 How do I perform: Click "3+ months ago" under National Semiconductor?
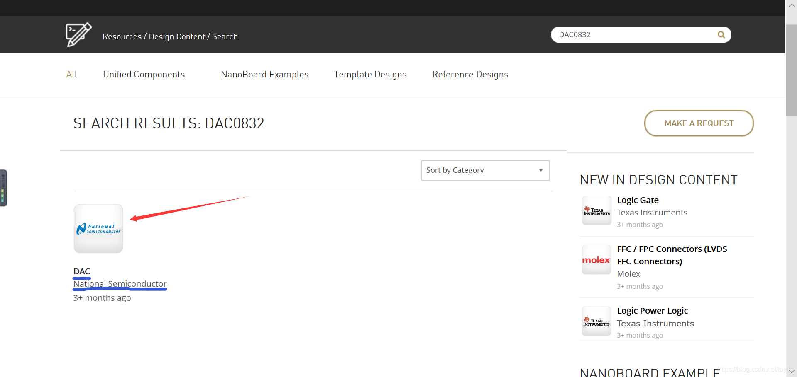coord(102,298)
